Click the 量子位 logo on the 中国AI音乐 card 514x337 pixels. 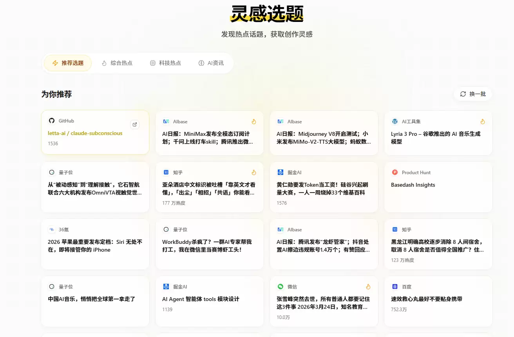tap(51, 287)
